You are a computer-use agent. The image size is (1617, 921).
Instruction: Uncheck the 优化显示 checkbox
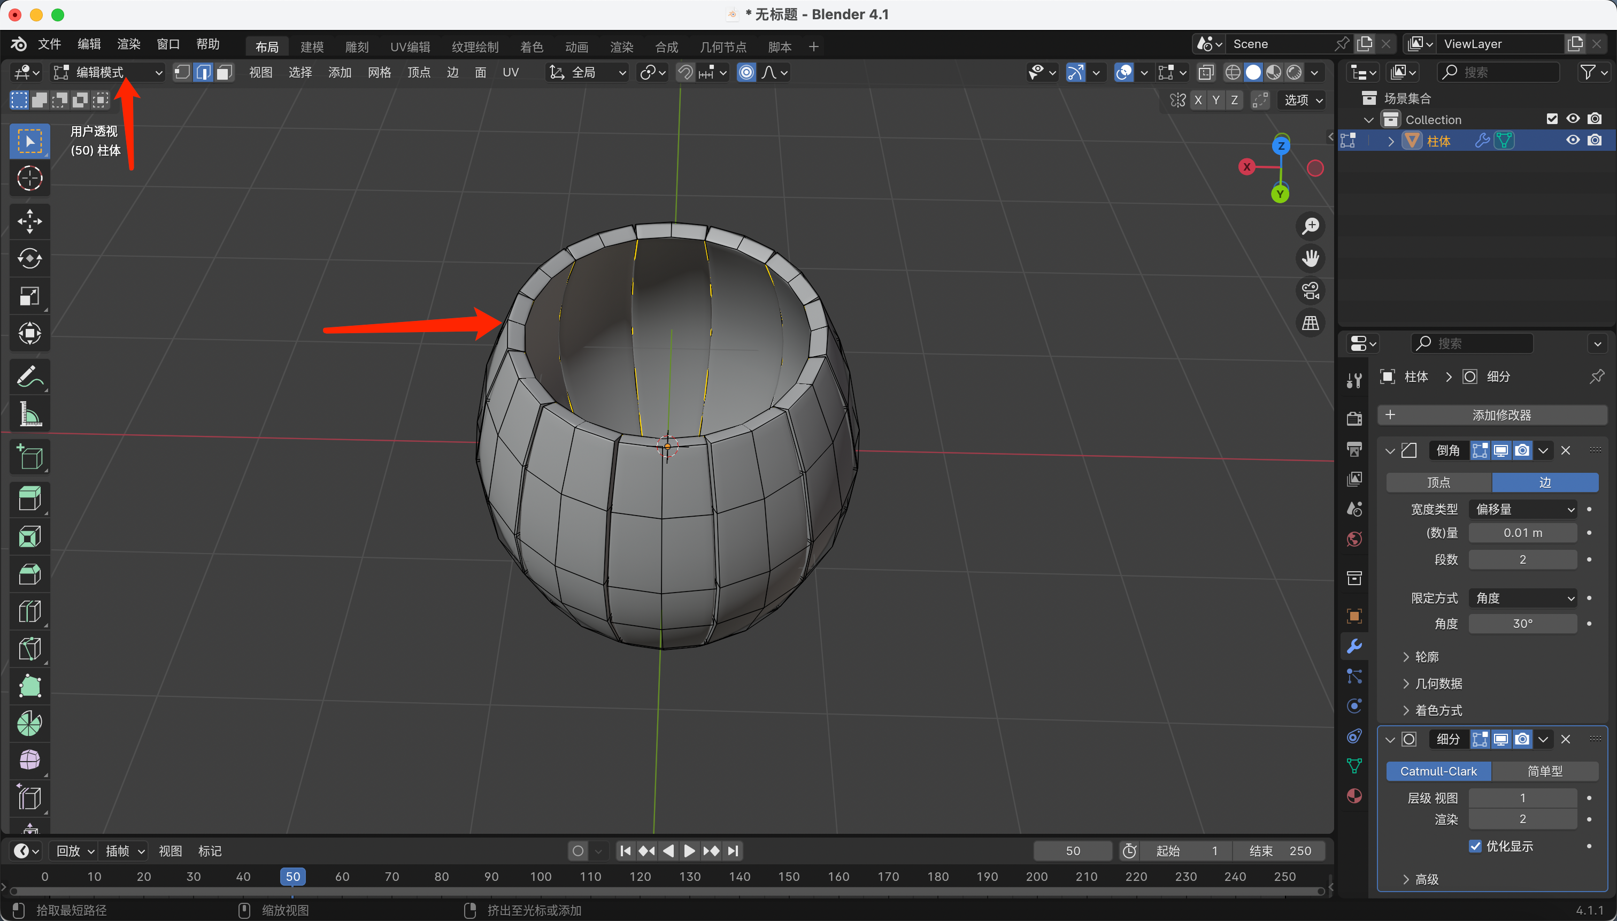click(x=1475, y=846)
